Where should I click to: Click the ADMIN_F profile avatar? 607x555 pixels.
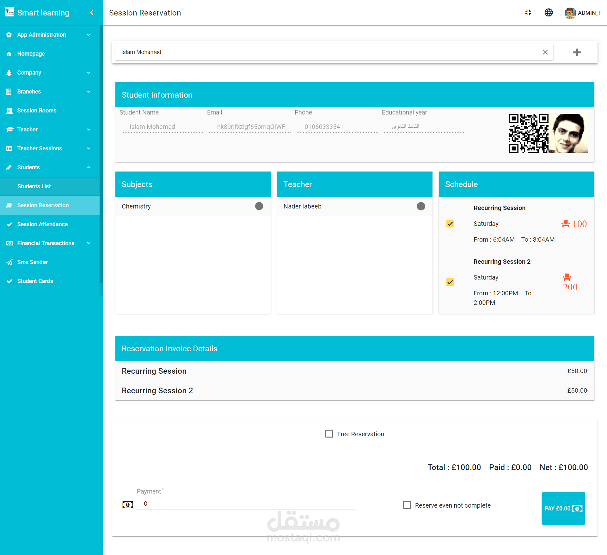tap(570, 13)
